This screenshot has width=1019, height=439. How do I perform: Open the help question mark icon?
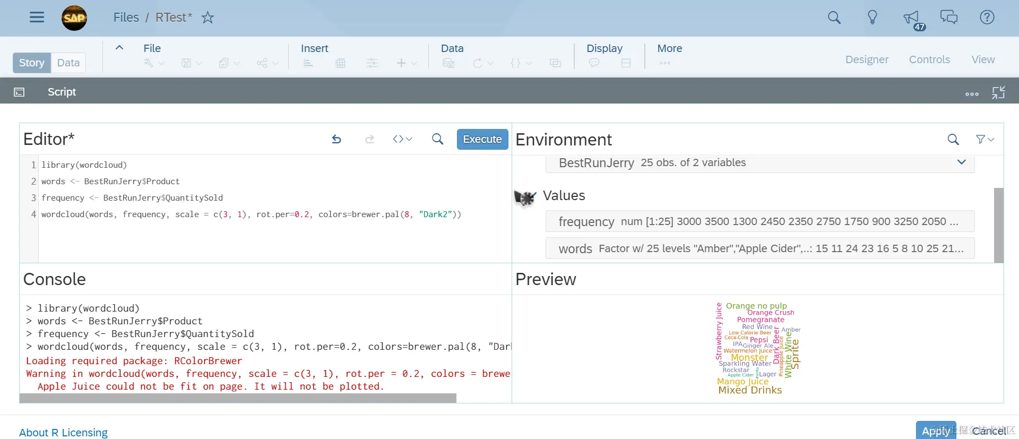click(x=987, y=18)
